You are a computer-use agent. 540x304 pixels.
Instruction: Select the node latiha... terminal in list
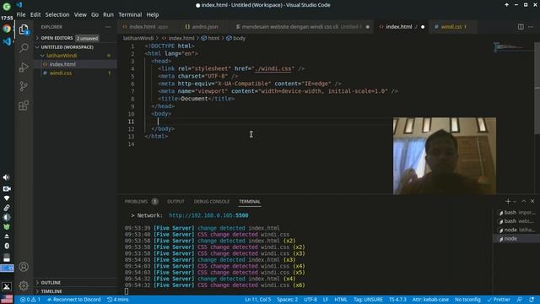(x=517, y=230)
